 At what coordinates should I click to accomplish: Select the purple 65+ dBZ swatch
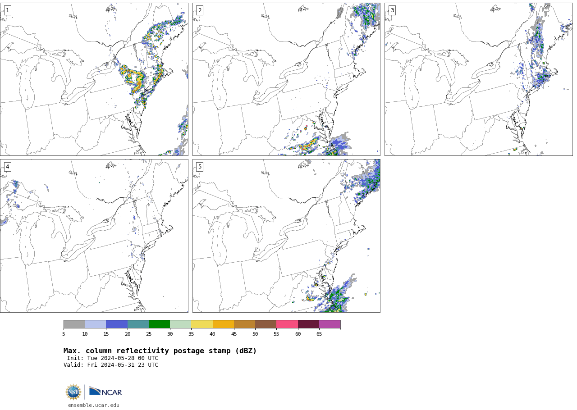330,324
